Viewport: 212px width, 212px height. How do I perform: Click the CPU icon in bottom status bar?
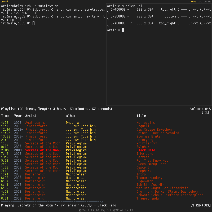point(114,210)
